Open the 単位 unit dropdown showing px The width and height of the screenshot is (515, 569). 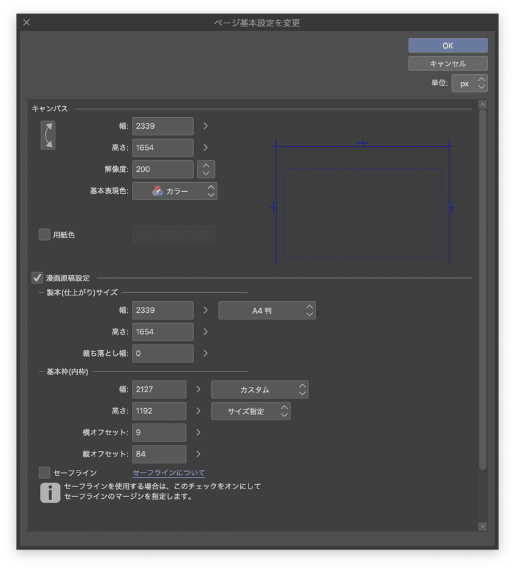tap(469, 83)
